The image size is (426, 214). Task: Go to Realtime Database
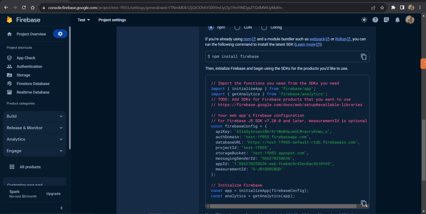point(33,92)
